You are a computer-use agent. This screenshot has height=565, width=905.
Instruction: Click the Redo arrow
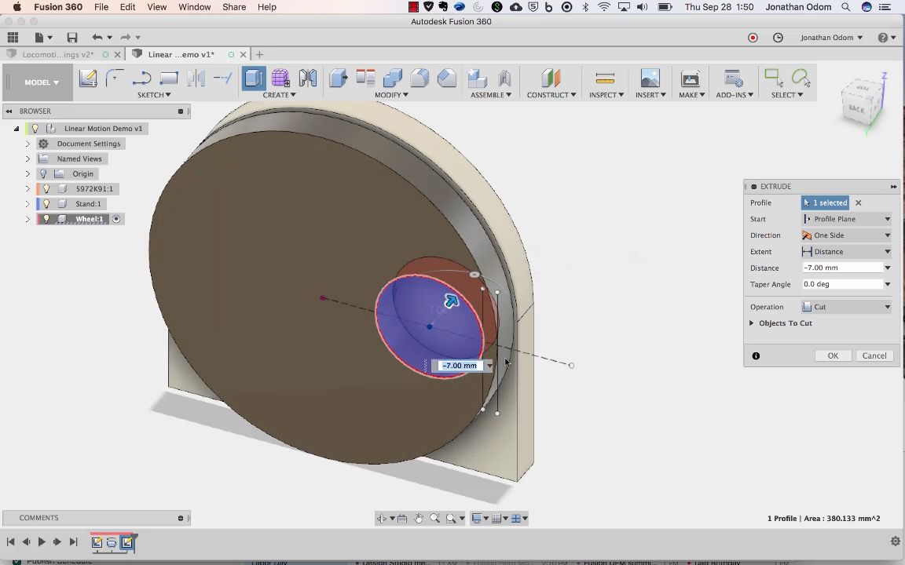pyautogui.click(x=125, y=38)
